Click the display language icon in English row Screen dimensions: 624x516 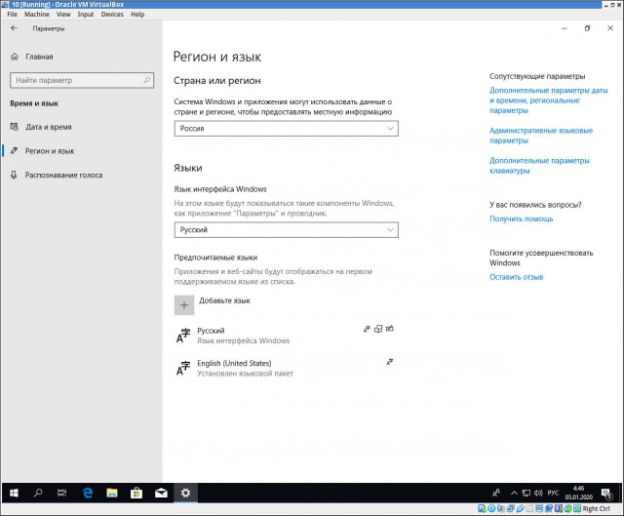click(390, 362)
